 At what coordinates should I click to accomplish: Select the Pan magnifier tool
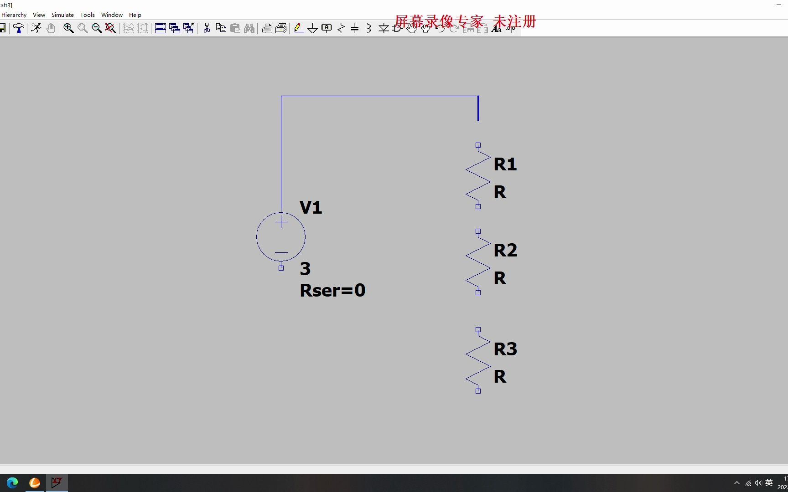83,28
